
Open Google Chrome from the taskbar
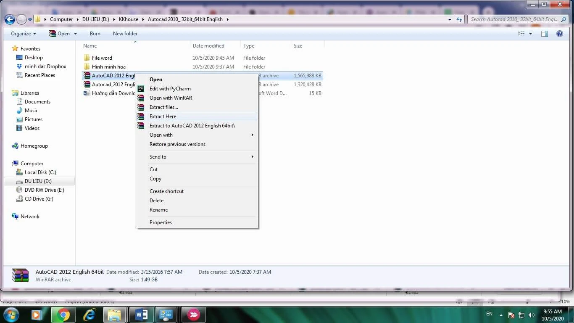coord(63,315)
